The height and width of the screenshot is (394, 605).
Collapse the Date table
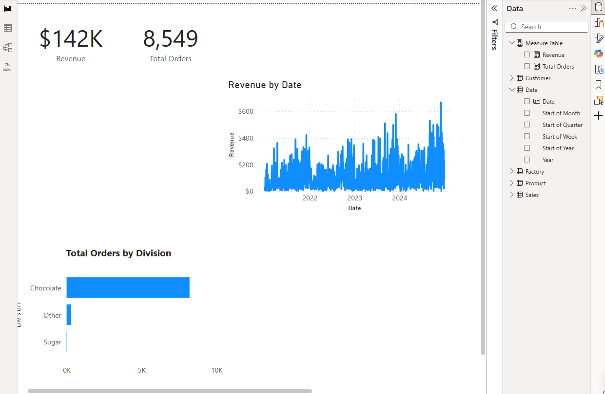pyautogui.click(x=511, y=90)
